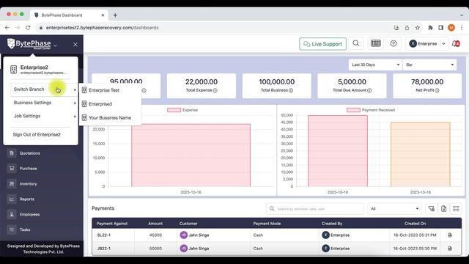The image size is (469, 264).
Task: Open Job Settings submenu
Action: pyautogui.click(x=44, y=116)
